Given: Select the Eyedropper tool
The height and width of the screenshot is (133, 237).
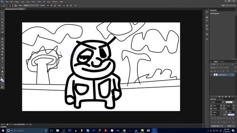Looking at the screenshot, I should pyautogui.click(x=2, y=29).
